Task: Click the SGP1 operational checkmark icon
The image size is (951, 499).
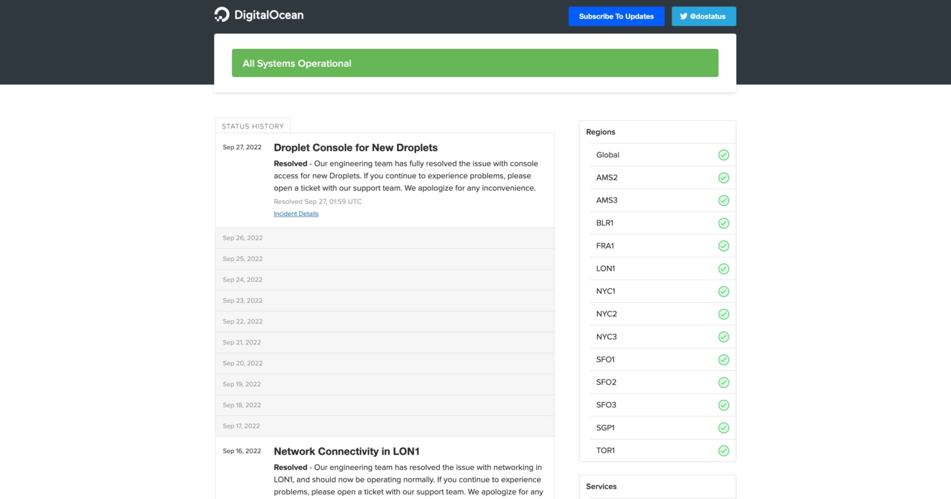Action: (724, 428)
